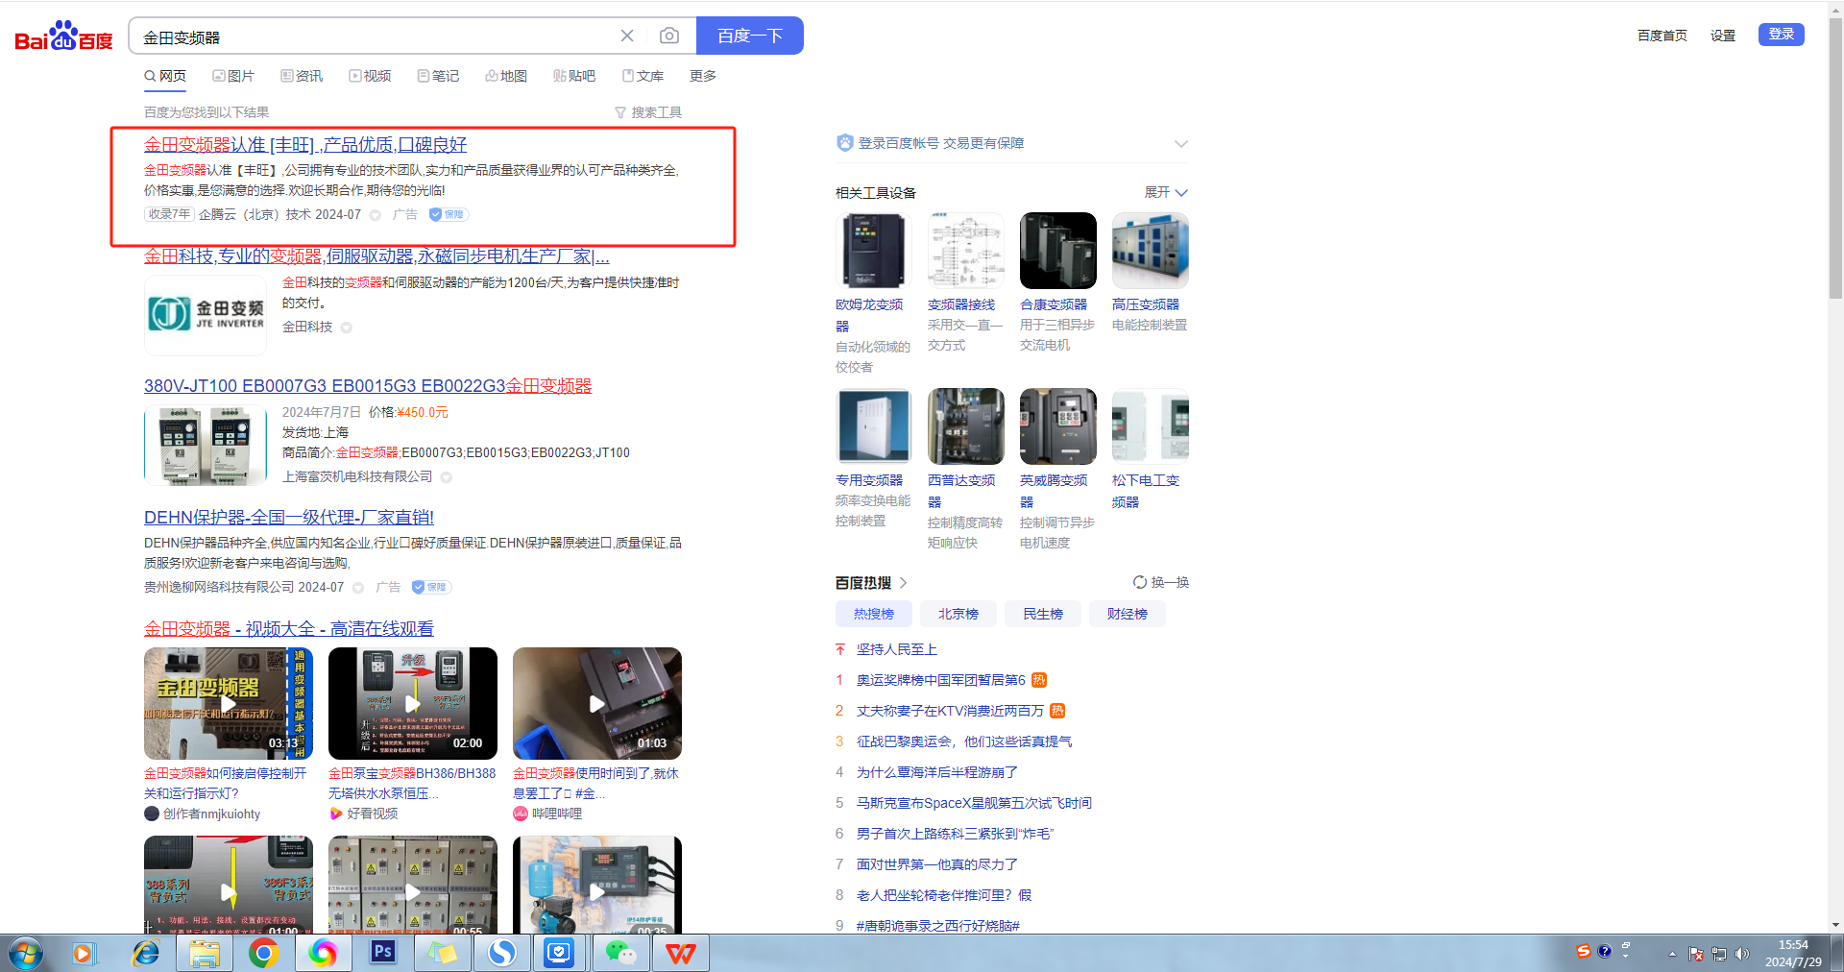Image resolution: width=1844 pixels, height=972 pixels.
Task: Open 搜索工具 filter
Action: click(648, 112)
